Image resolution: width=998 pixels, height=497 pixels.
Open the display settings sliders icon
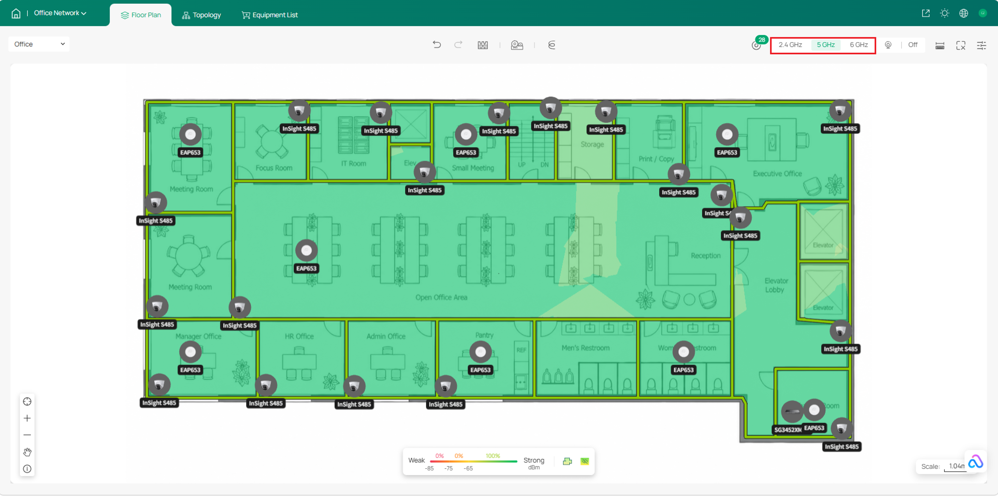click(x=981, y=45)
